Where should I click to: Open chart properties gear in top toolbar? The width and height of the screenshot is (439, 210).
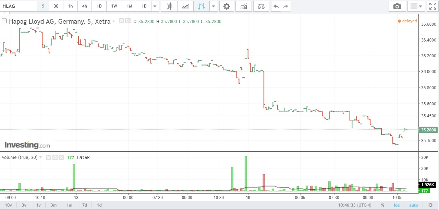(227, 6)
